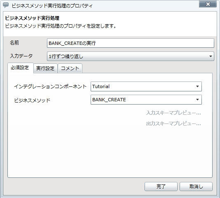This screenshot has height=198, width=220.
Task: Click the 取消し button
Action: 196,186
